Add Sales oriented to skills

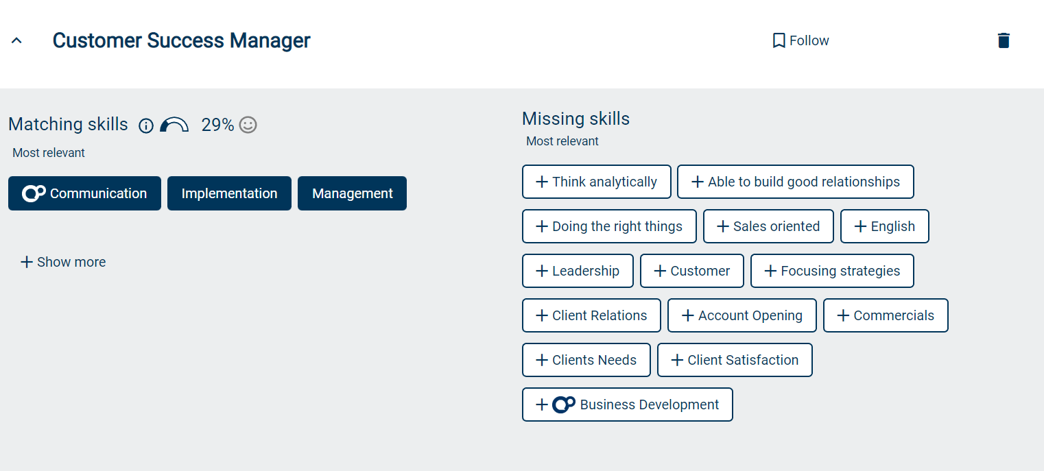click(x=768, y=226)
